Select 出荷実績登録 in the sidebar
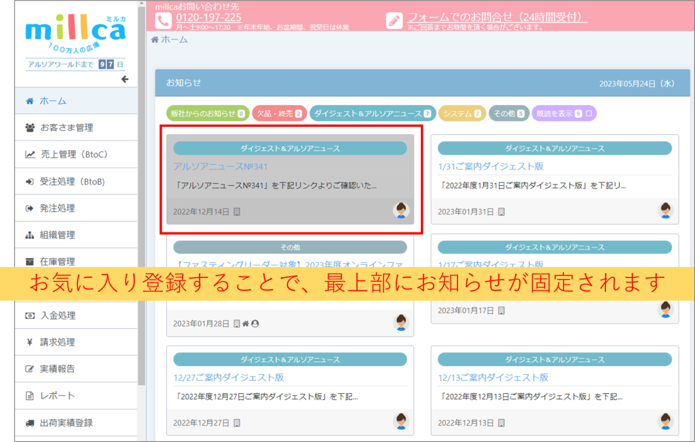Image resolution: width=695 pixels, height=442 pixels. (66, 422)
